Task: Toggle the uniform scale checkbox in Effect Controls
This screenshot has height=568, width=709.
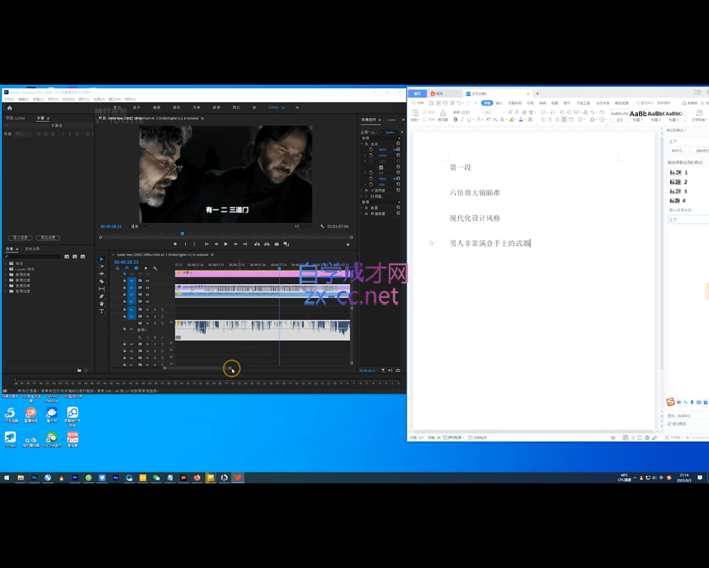Action: (381, 167)
